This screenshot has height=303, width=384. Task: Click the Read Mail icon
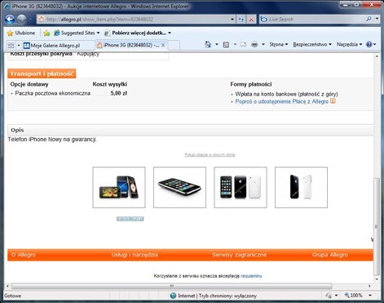click(x=243, y=44)
